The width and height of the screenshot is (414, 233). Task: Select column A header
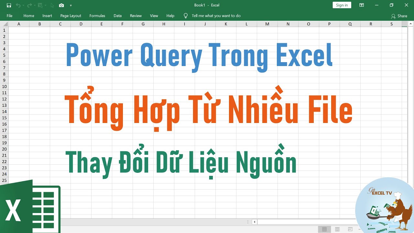click(19, 24)
